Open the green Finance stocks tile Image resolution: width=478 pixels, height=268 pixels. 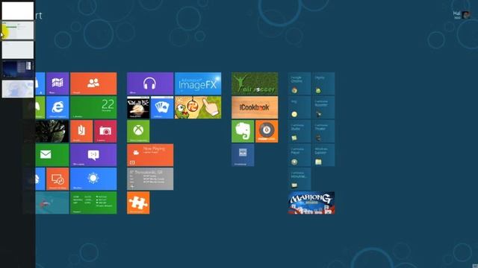93,202
